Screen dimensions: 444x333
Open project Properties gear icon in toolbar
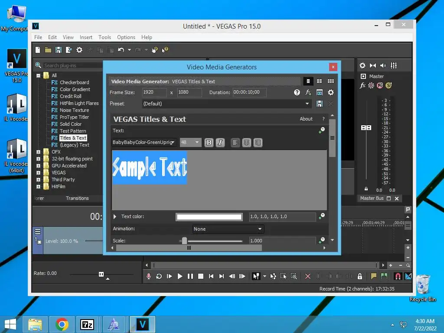[79, 50]
